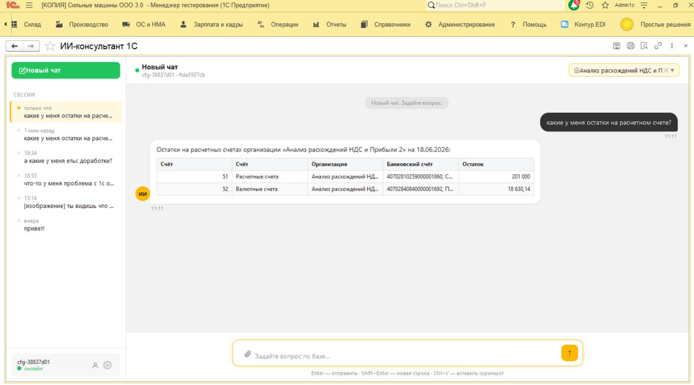Viewport: 694px width, 385px height.
Task: Click the ИИ avatar circle
Action: point(143,194)
